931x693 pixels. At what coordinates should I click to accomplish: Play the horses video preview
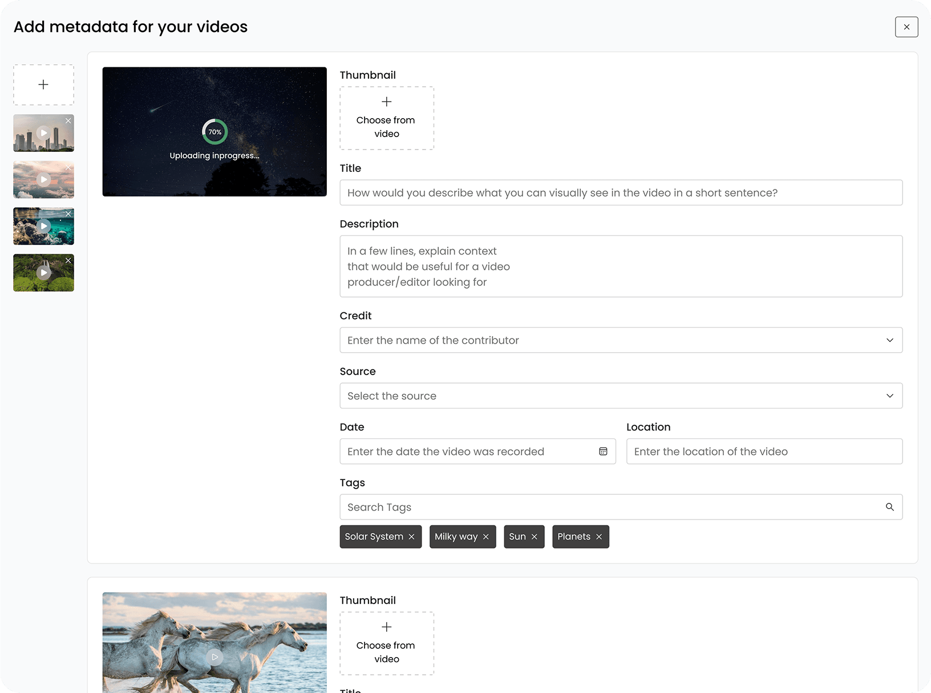(214, 656)
